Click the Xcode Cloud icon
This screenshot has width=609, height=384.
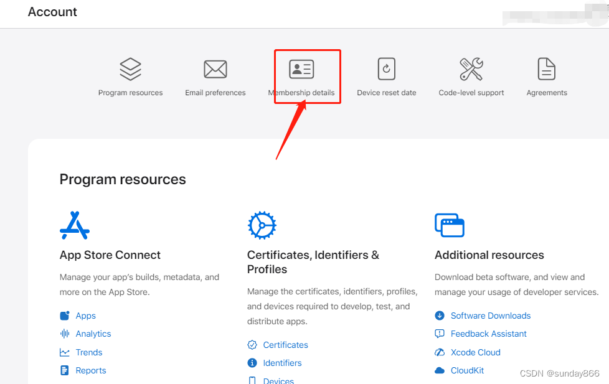439,352
